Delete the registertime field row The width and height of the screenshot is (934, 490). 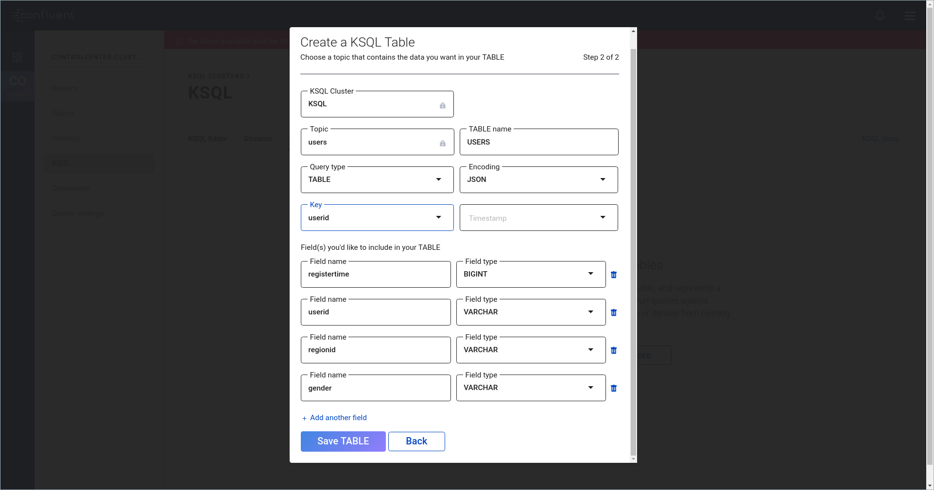[614, 275]
